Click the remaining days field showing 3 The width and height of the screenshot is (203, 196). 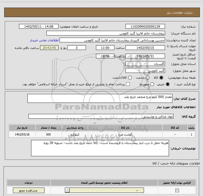point(77,48)
